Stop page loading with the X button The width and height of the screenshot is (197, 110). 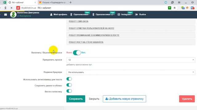click(11, 8)
